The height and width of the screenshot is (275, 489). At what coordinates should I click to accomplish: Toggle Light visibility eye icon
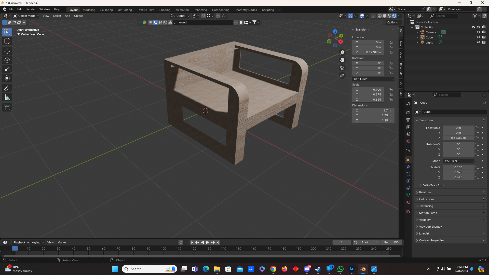click(x=479, y=42)
